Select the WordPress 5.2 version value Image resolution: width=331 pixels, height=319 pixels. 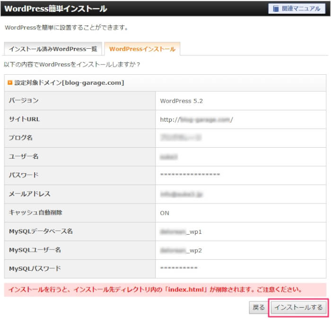181,101
